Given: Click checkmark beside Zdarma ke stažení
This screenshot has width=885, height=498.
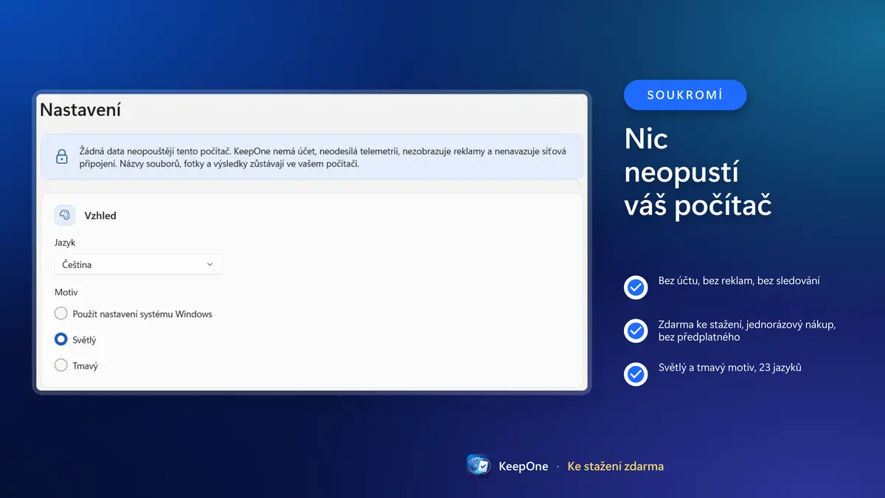Looking at the screenshot, I should 635,331.
